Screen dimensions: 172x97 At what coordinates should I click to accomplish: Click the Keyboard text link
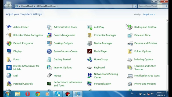[99, 68]
